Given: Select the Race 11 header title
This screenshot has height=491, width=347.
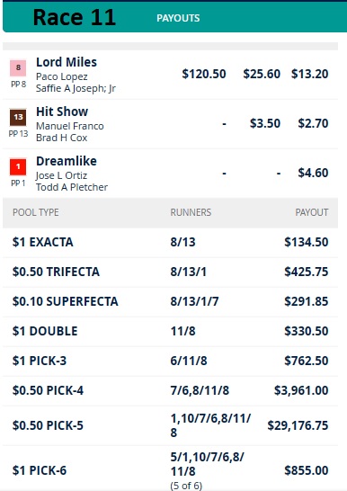Looking at the screenshot, I should [x=75, y=17].
